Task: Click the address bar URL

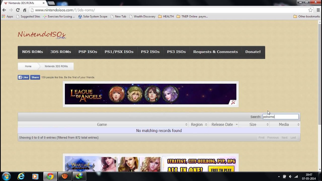Action: pyautogui.click(x=65, y=10)
